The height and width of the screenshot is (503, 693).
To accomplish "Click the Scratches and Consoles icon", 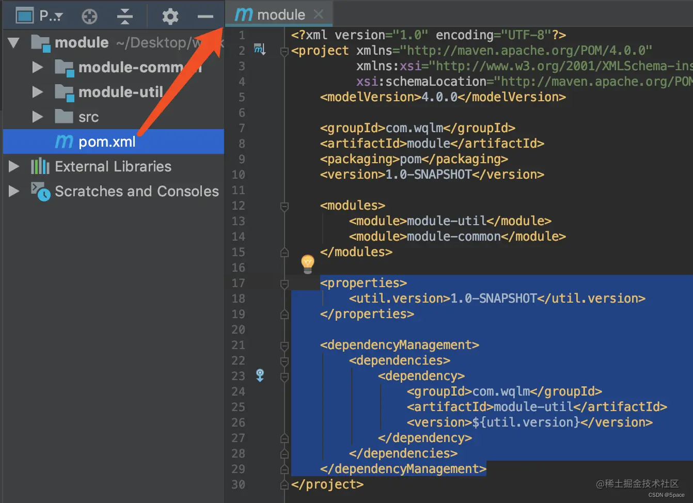I will 40,191.
